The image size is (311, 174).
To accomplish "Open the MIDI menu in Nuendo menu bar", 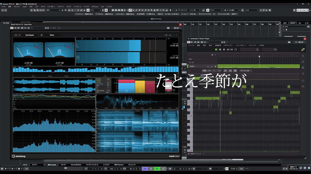I will pyautogui.click(x=31, y=6).
